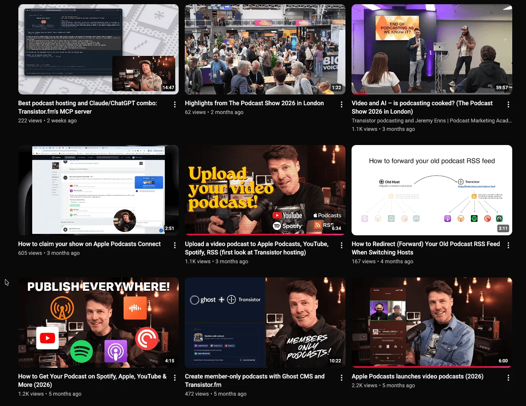Play the 'PUBLISH EVERYWHERE!' thumbnail

pyautogui.click(x=98, y=323)
